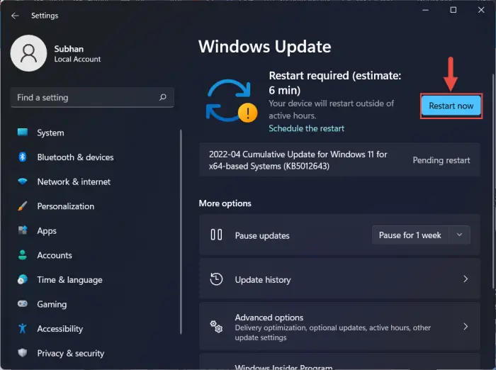496x370 pixels.
Task: Expand the Update history entry
Action: coord(465,279)
